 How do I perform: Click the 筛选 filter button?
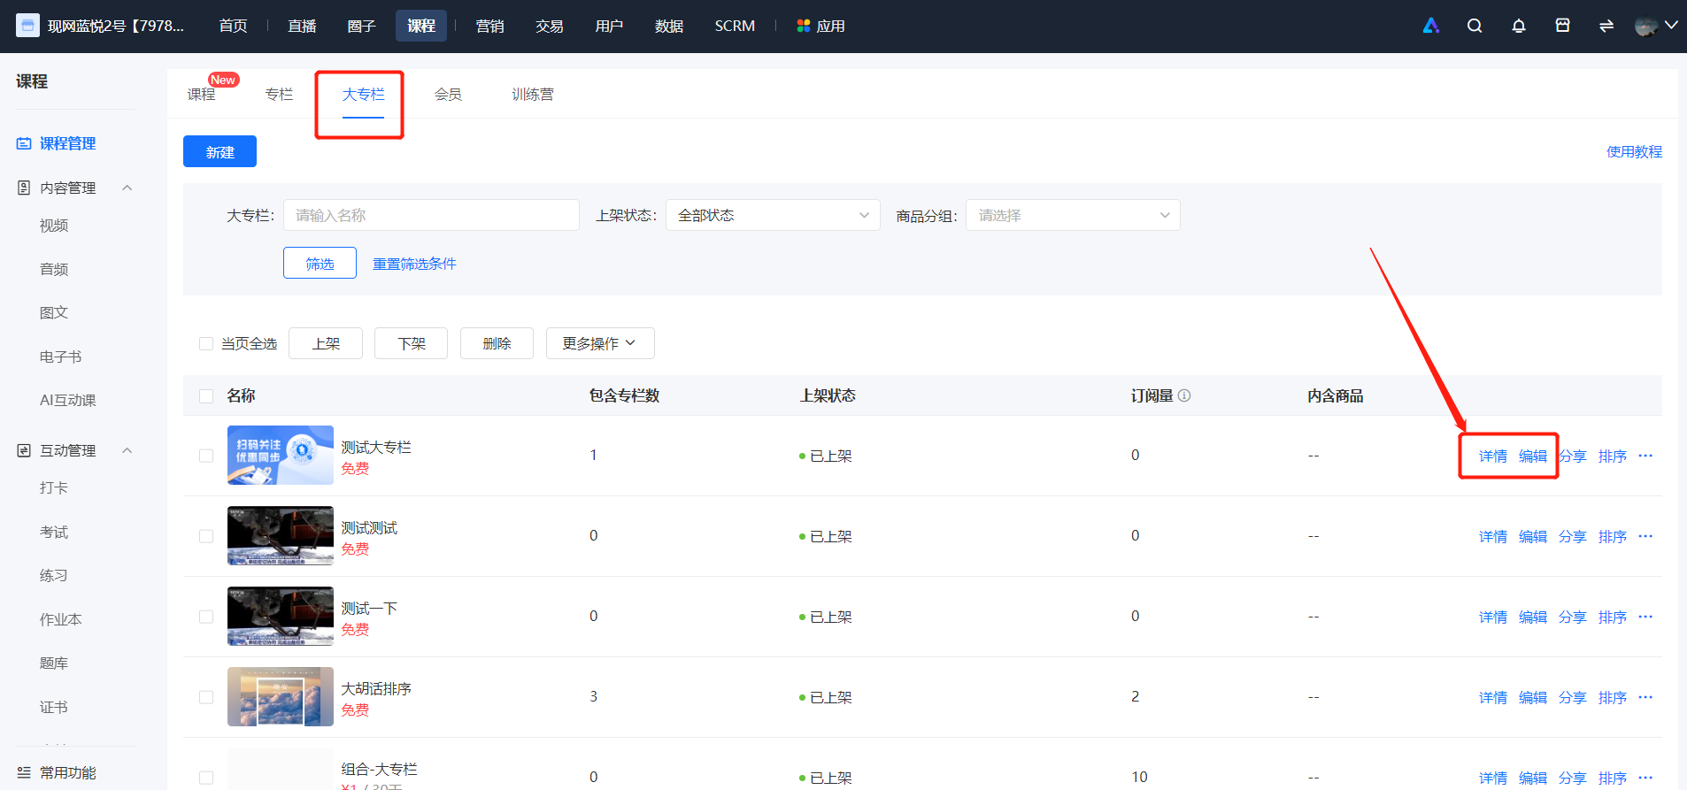tap(320, 263)
